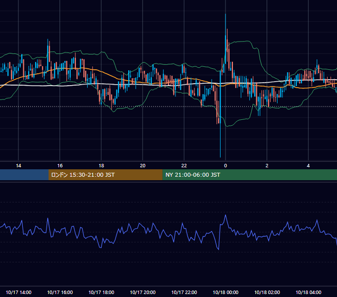337x297 pixels.
Task: Click the 10/17 14:00 time label
Action: (x=18, y=292)
